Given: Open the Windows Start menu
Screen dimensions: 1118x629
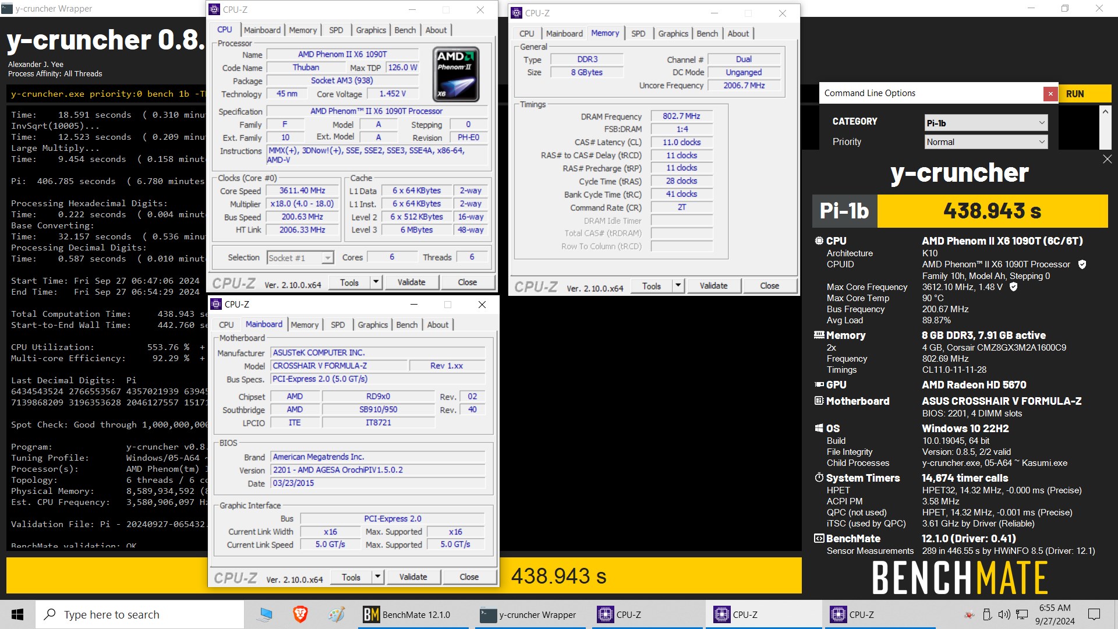Looking at the screenshot, I should pos(17,614).
